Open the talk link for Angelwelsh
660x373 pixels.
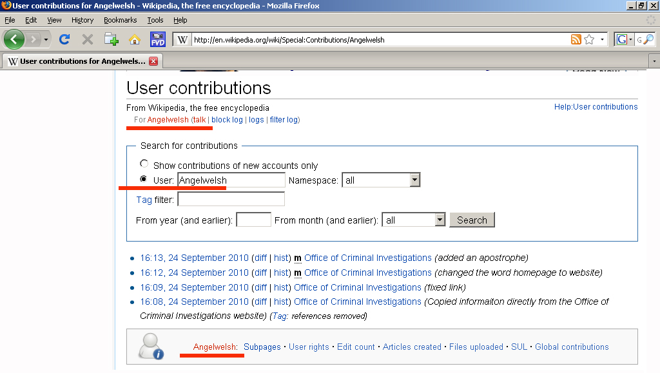pyautogui.click(x=200, y=120)
